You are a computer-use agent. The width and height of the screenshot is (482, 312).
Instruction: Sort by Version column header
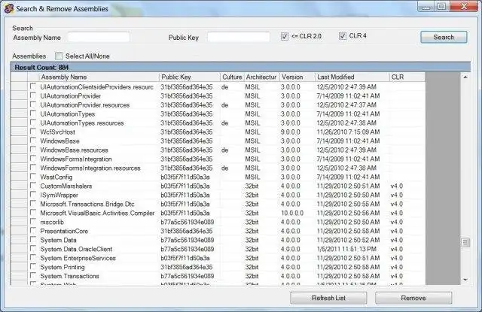click(297, 77)
